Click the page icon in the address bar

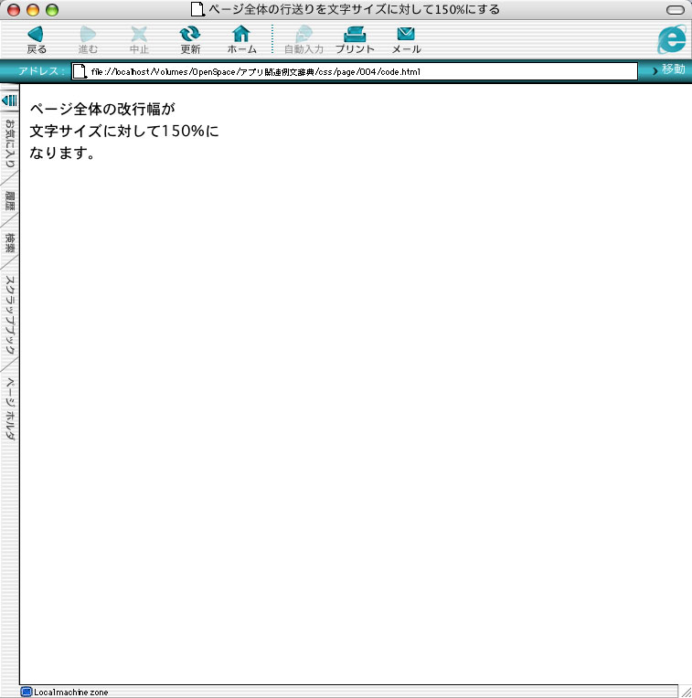(x=80, y=71)
